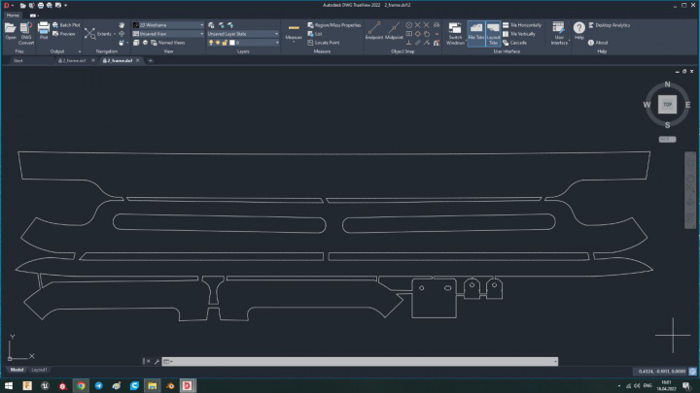Open File Explorer from the taskbar
The image size is (700, 393).
tap(153, 386)
